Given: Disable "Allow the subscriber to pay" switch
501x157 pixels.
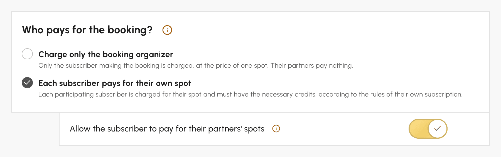Looking at the screenshot, I should coord(428,129).
